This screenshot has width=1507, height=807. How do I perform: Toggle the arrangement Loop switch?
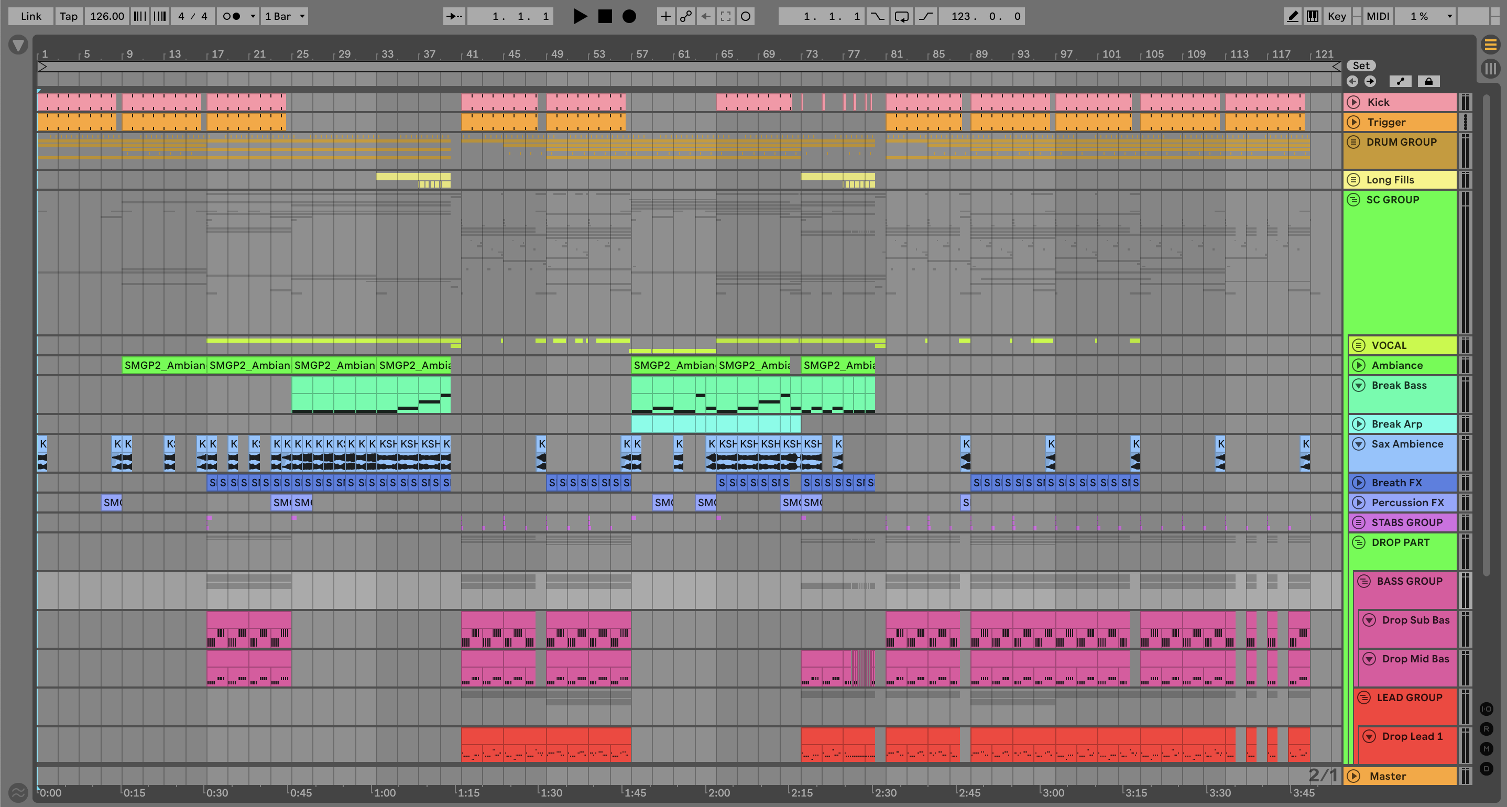[x=901, y=16]
